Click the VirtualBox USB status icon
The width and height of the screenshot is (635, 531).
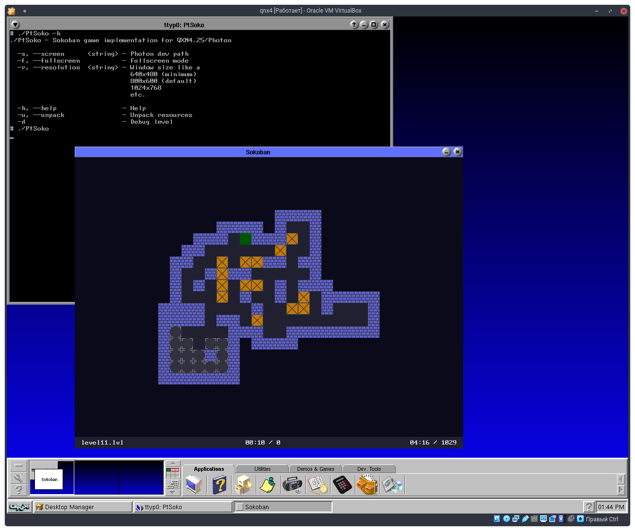525,519
